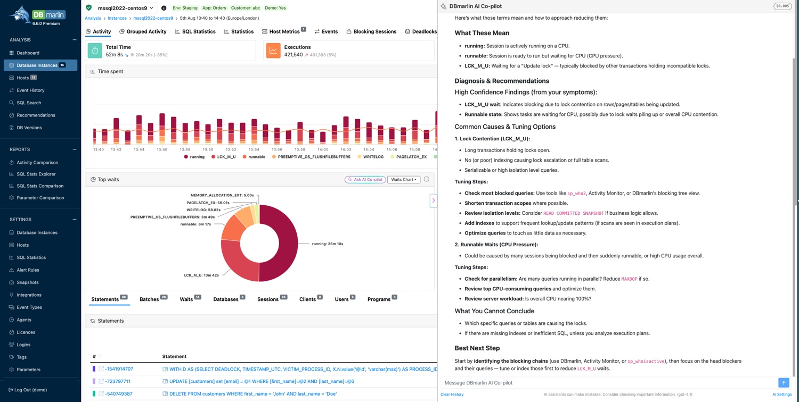Open statement -1541914707 via its external link icon
Viewport: 799px width, 402px height.
point(101,369)
